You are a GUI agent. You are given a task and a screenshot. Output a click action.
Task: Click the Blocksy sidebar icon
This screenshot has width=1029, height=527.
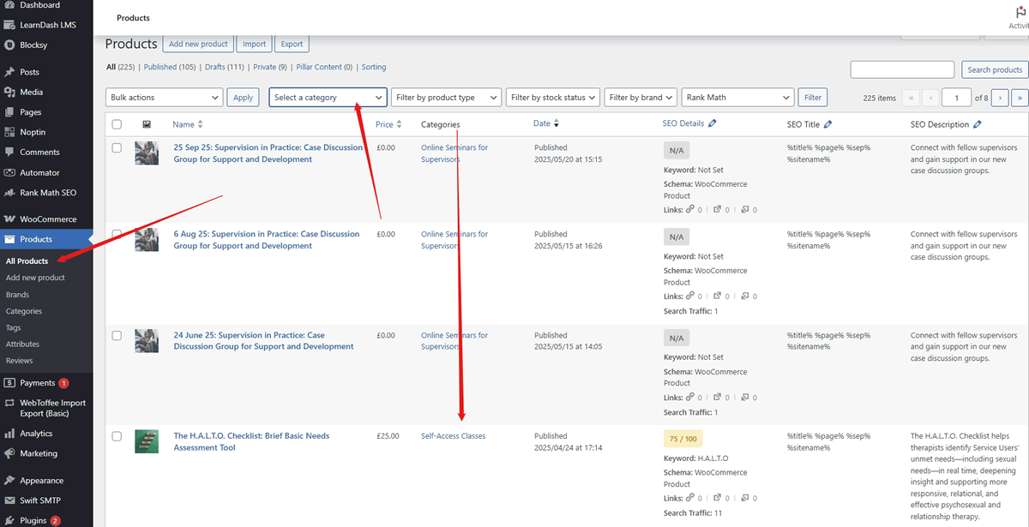(x=9, y=45)
